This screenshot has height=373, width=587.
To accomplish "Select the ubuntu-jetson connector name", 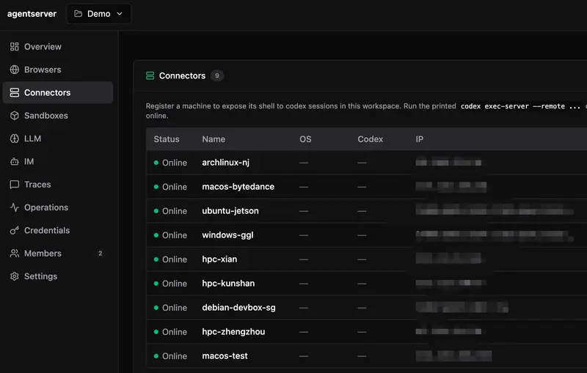I will pos(230,211).
